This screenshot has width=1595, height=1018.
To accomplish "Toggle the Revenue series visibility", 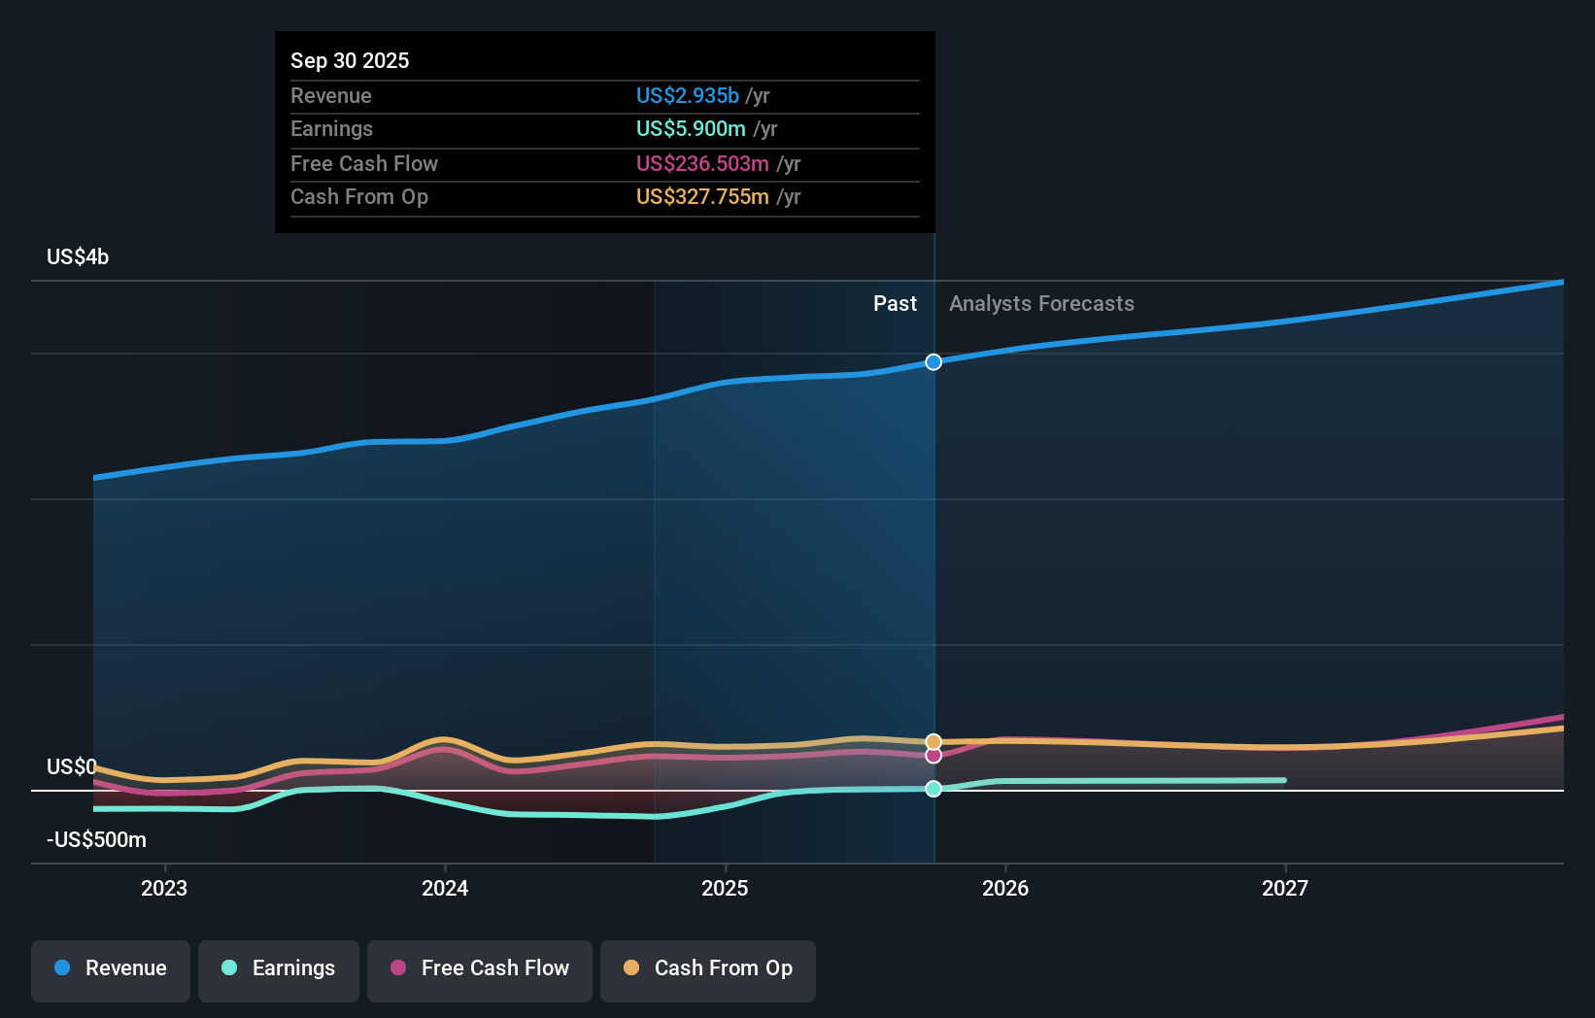I will coord(110,968).
